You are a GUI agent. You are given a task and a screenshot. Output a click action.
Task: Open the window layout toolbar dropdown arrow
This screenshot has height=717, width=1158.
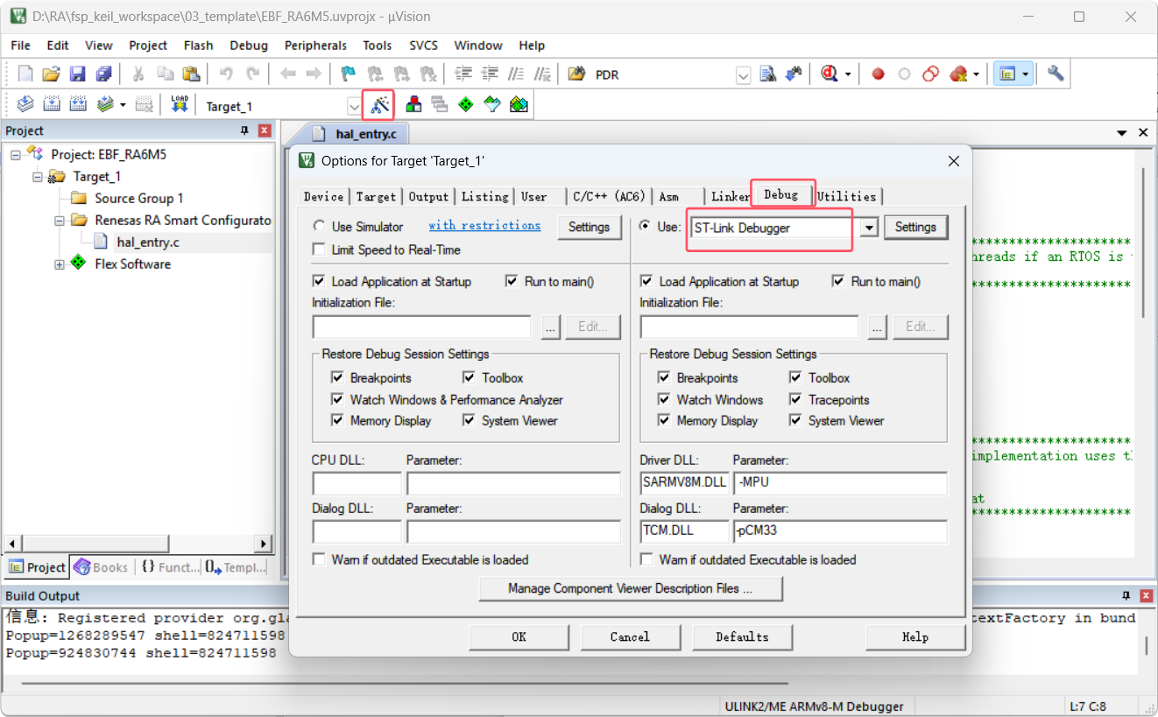pyautogui.click(x=1025, y=74)
